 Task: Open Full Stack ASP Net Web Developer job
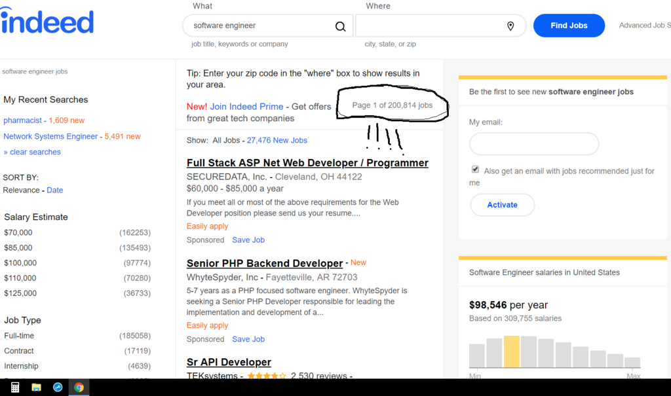[x=307, y=163]
